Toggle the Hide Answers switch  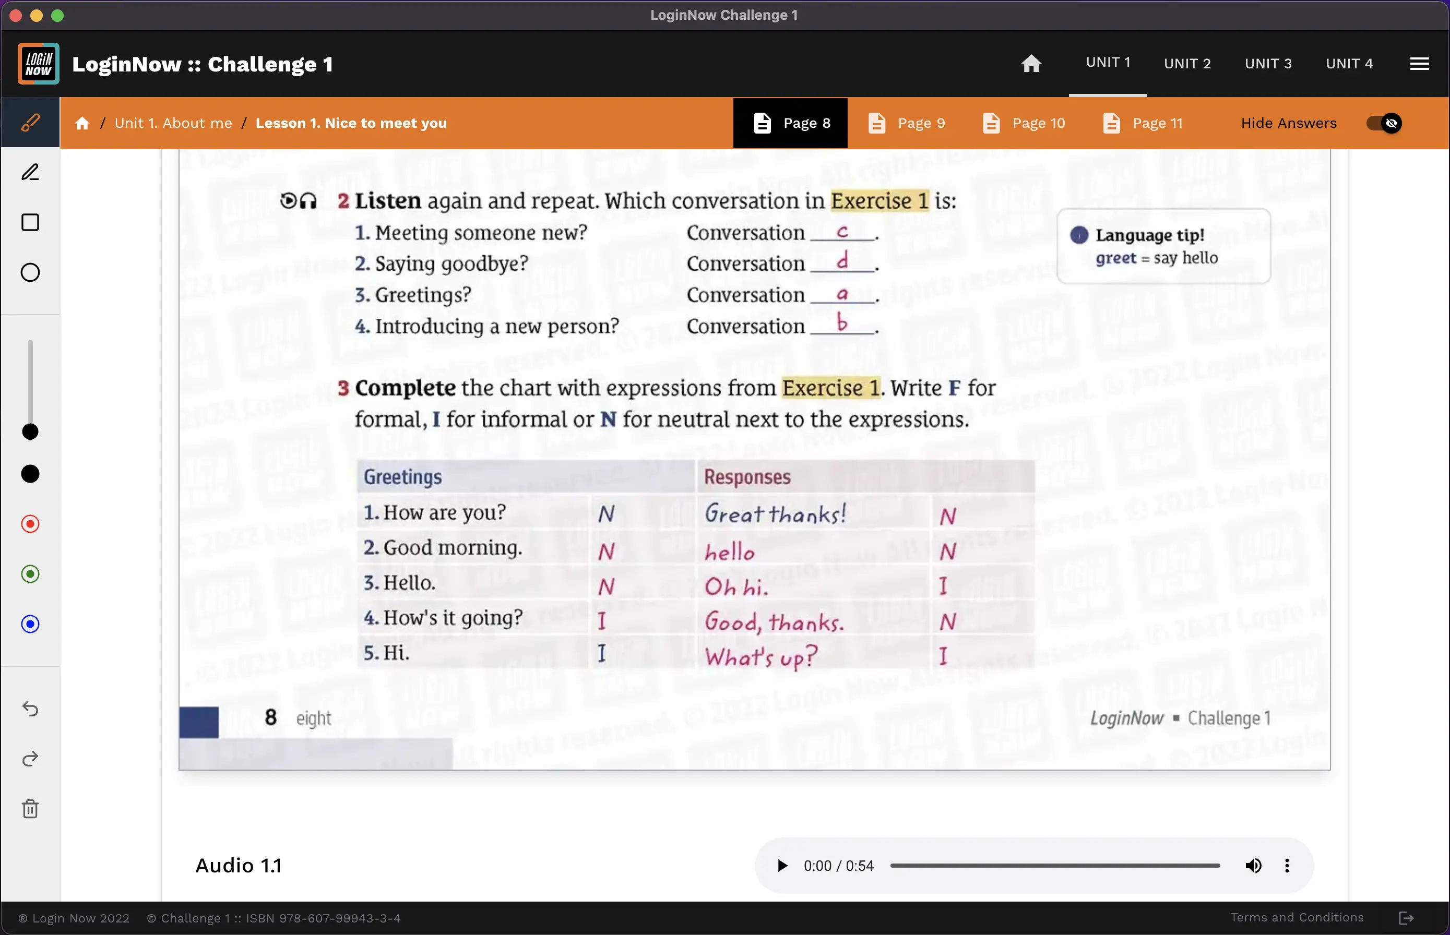1383,123
